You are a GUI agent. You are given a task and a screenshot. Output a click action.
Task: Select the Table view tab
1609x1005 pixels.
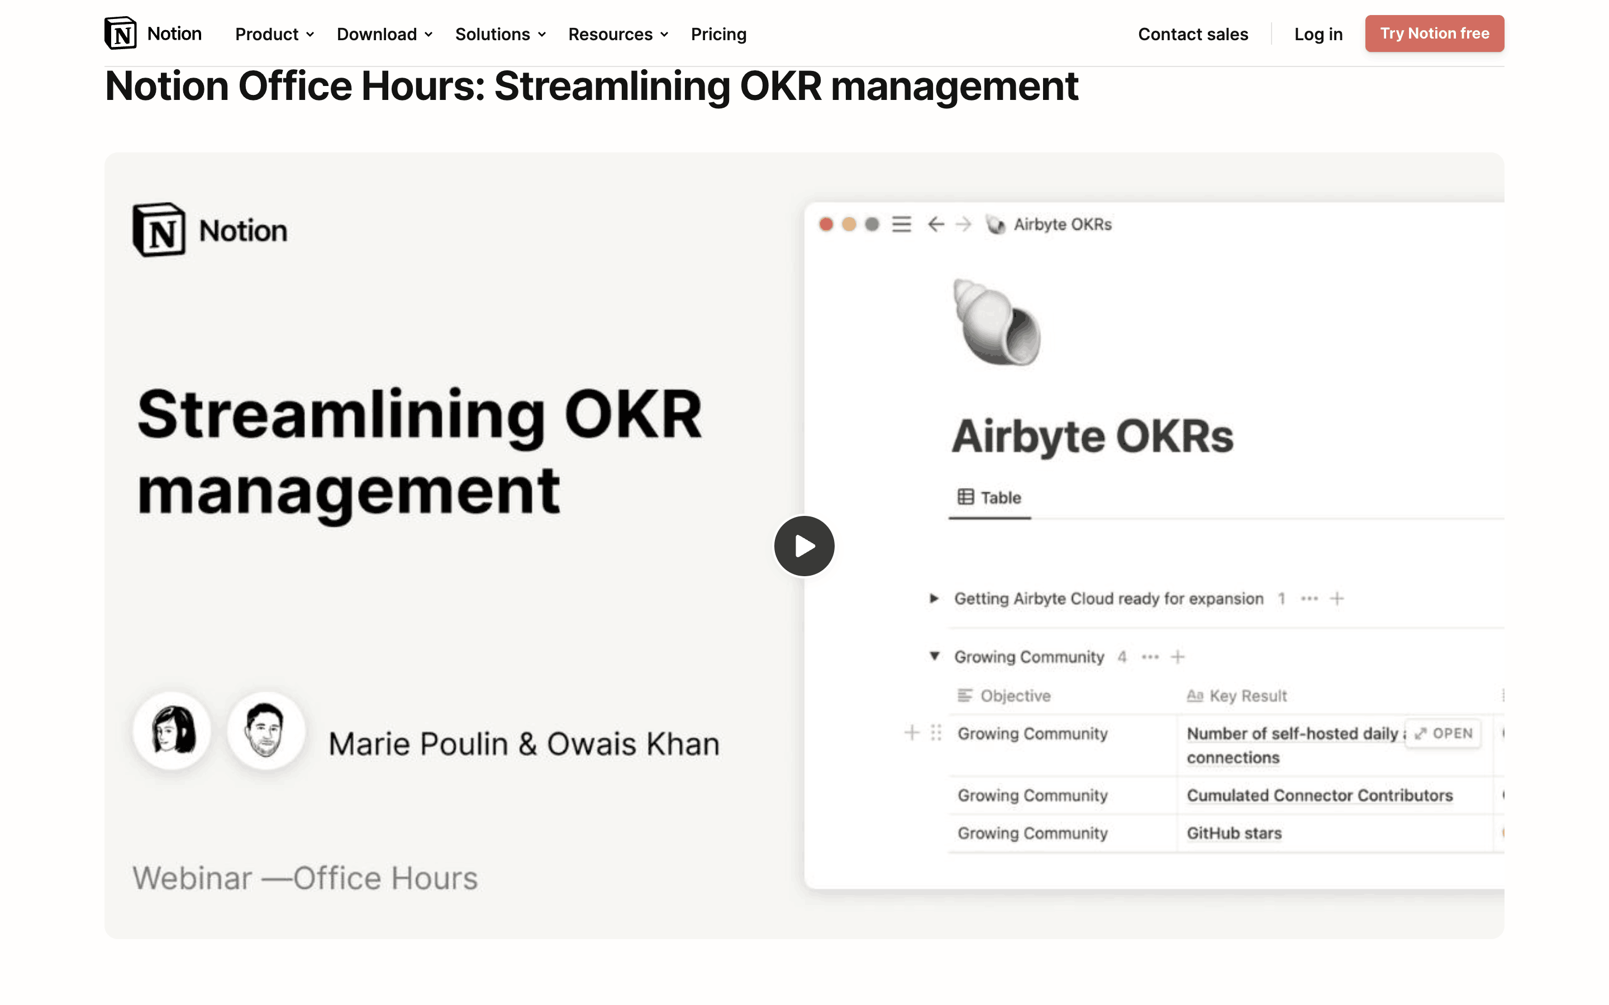click(989, 497)
